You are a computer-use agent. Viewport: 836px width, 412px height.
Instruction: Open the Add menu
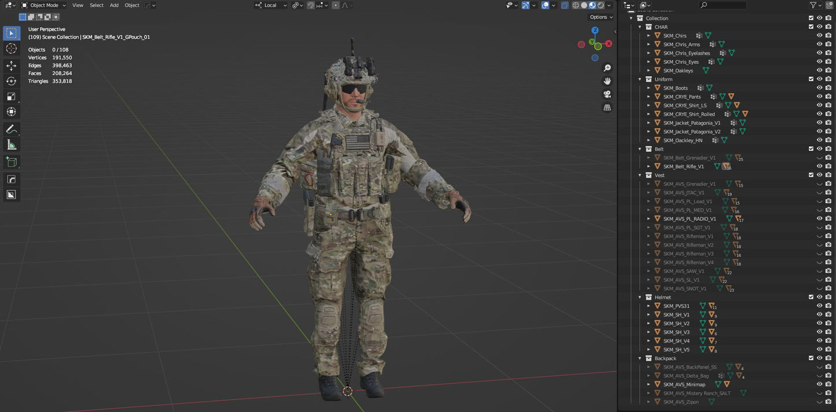(x=114, y=5)
